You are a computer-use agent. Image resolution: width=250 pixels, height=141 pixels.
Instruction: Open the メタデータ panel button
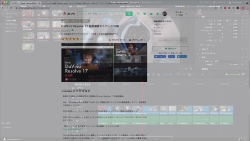[x=220, y=3]
